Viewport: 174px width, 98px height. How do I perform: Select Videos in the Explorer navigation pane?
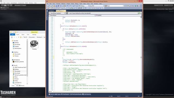[15, 81]
